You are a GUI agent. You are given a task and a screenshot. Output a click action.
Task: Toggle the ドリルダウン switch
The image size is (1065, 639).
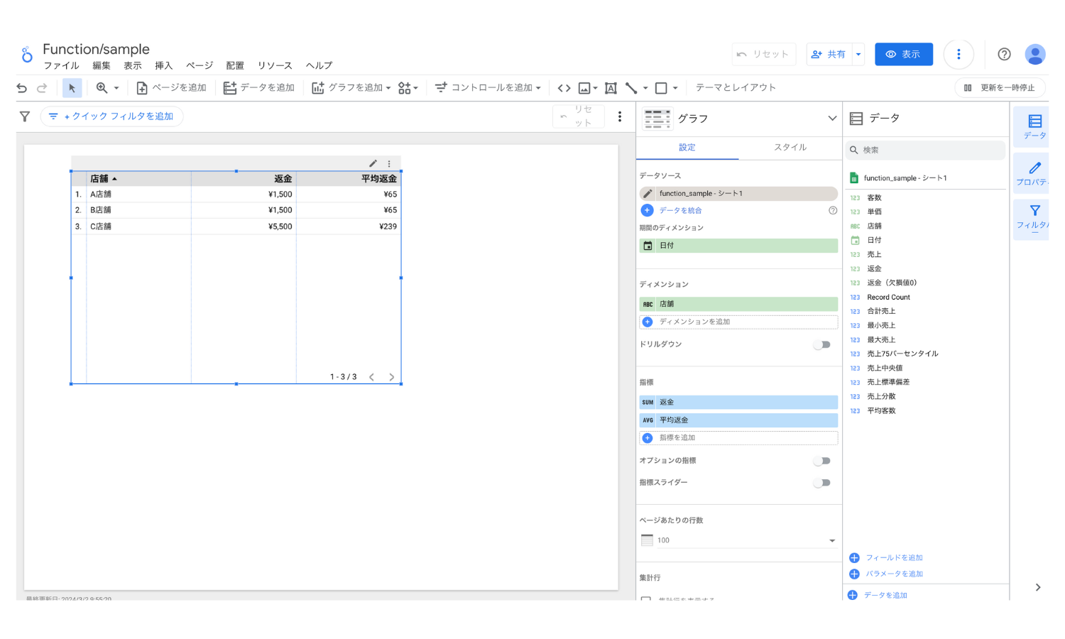pos(822,344)
